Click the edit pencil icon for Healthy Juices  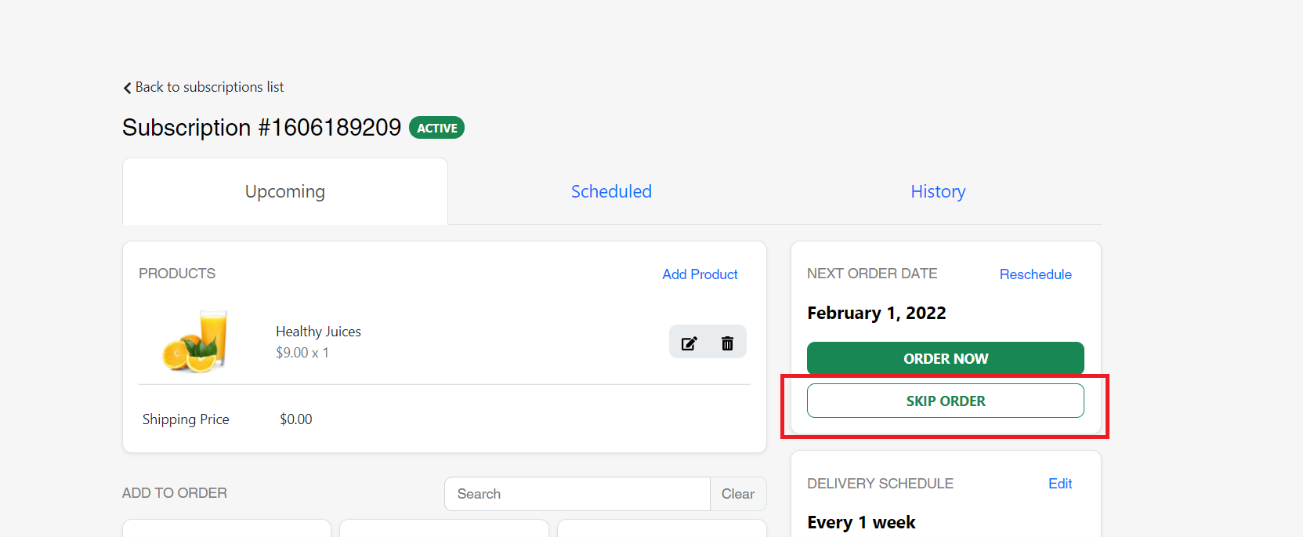tap(689, 343)
